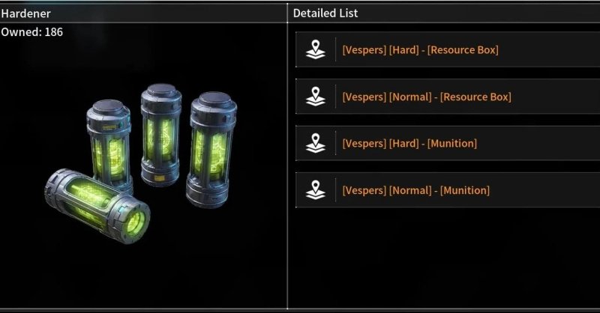Click the middle upright Hardener canister

click(x=160, y=135)
